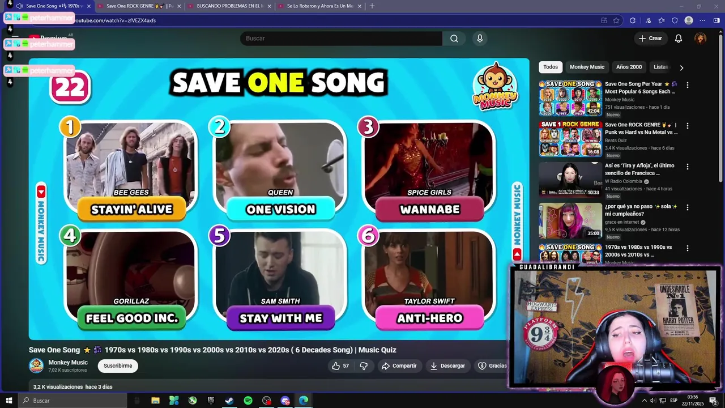
Task: Open Save One ROCK GENRE thumbnail
Action: (x=570, y=139)
